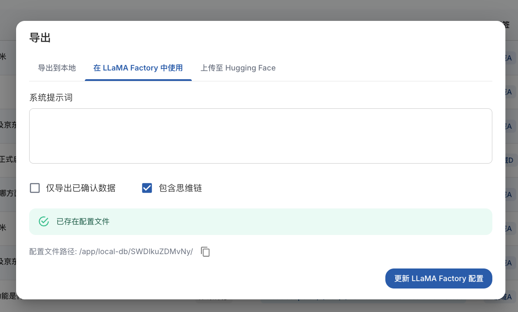The image size is (518, 312).
Task: Click the 仅导出已确认数据 label text
Action: click(81, 188)
